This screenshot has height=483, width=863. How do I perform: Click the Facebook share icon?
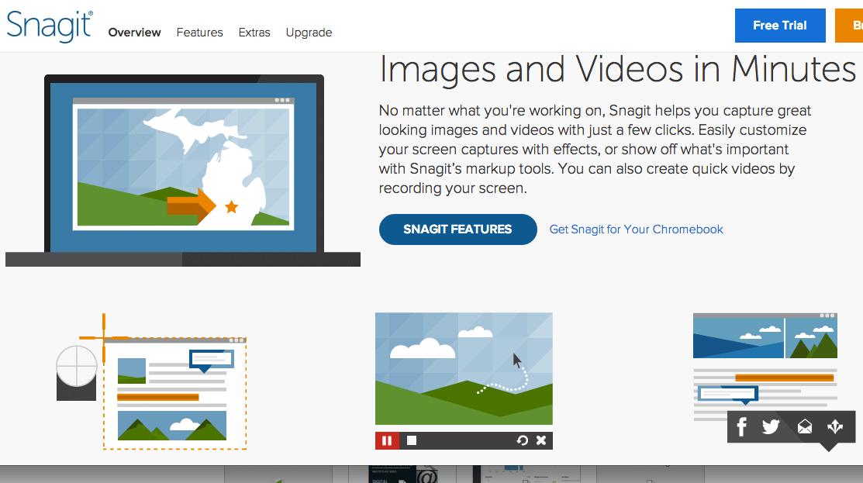pyautogui.click(x=742, y=426)
